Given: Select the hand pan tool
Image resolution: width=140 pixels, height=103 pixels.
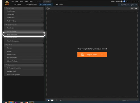Looking at the screenshot, I should 136,8.
